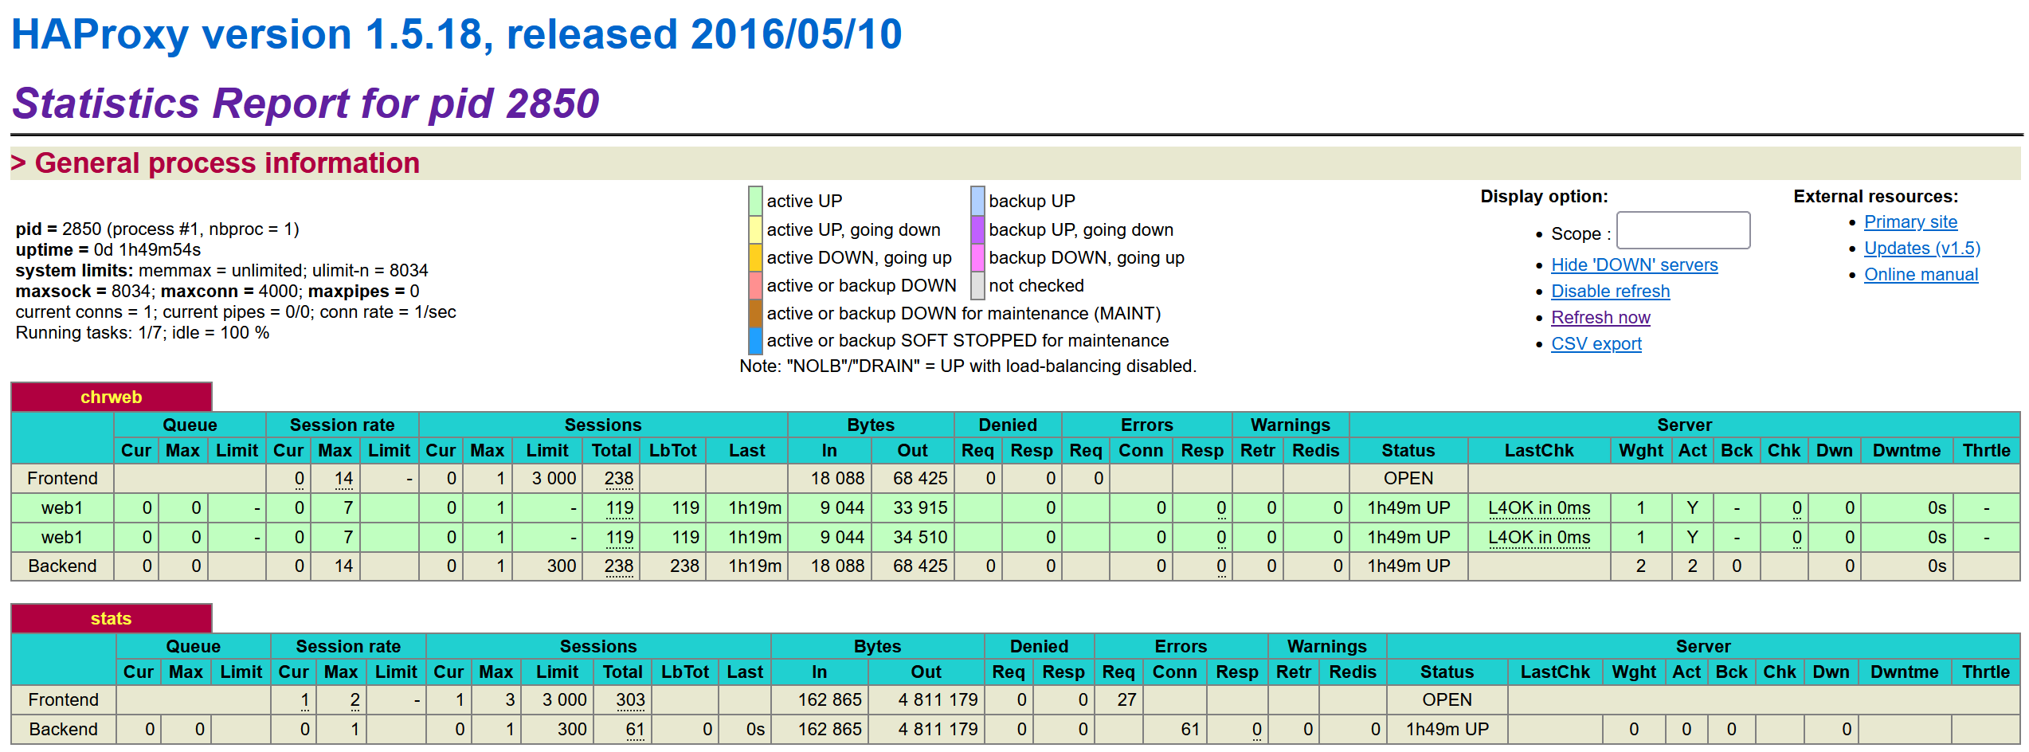The width and height of the screenshot is (2029, 752).
Task: Click web1 in the row with 33 915 bytes out
Action: (x=62, y=507)
